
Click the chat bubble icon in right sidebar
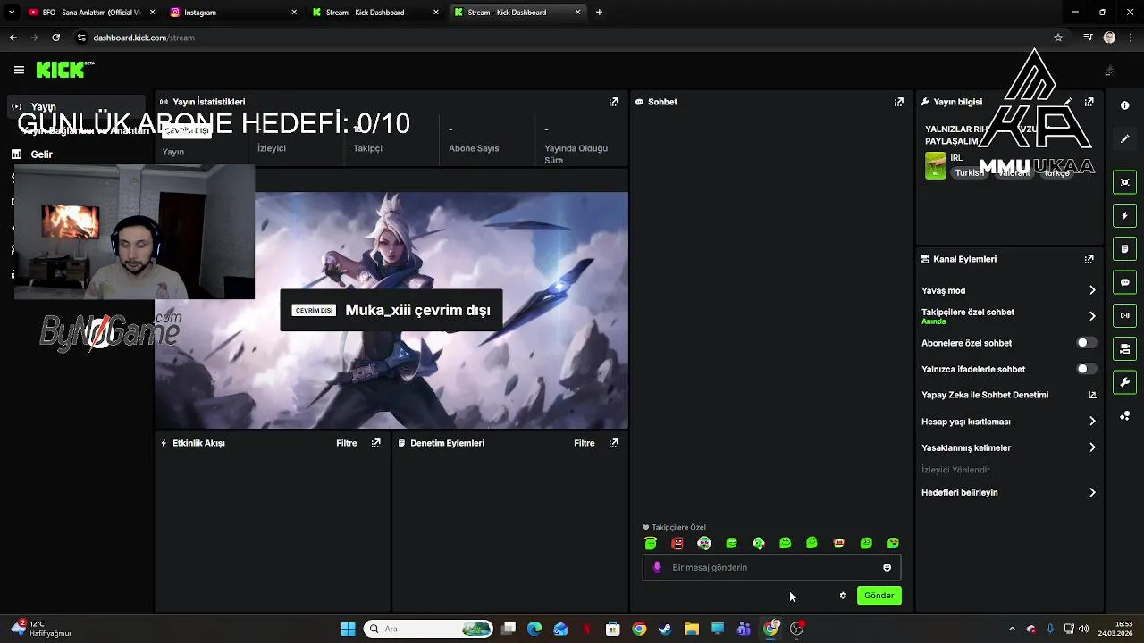coord(1124,282)
